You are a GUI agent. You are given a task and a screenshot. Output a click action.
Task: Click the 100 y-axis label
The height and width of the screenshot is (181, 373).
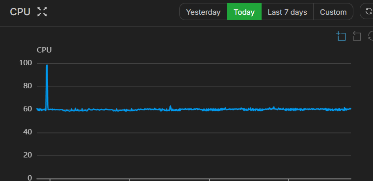pyautogui.click(x=25, y=63)
